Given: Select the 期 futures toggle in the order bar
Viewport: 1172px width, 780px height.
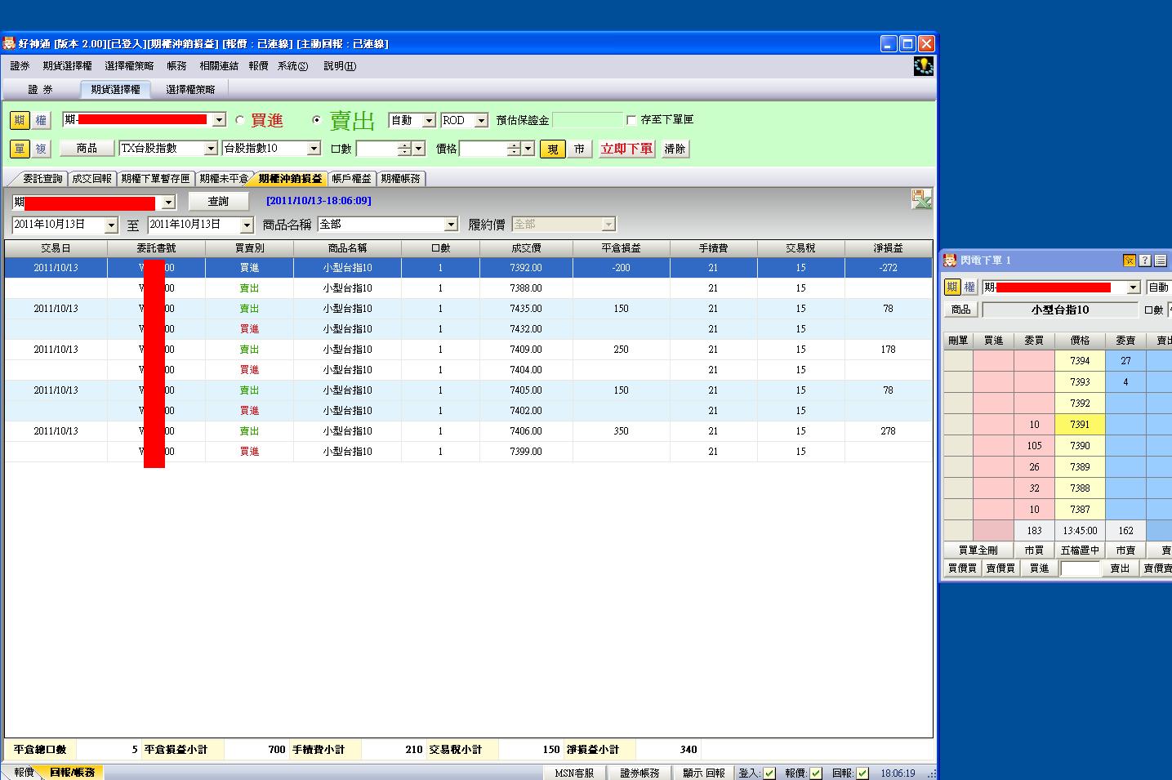Looking at the screenshot, I should pos(20,120).
